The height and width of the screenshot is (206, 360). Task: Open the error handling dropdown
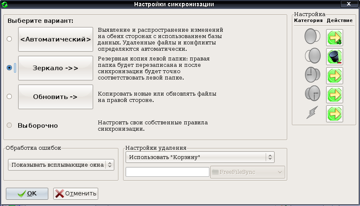click(x=61, y=165)
